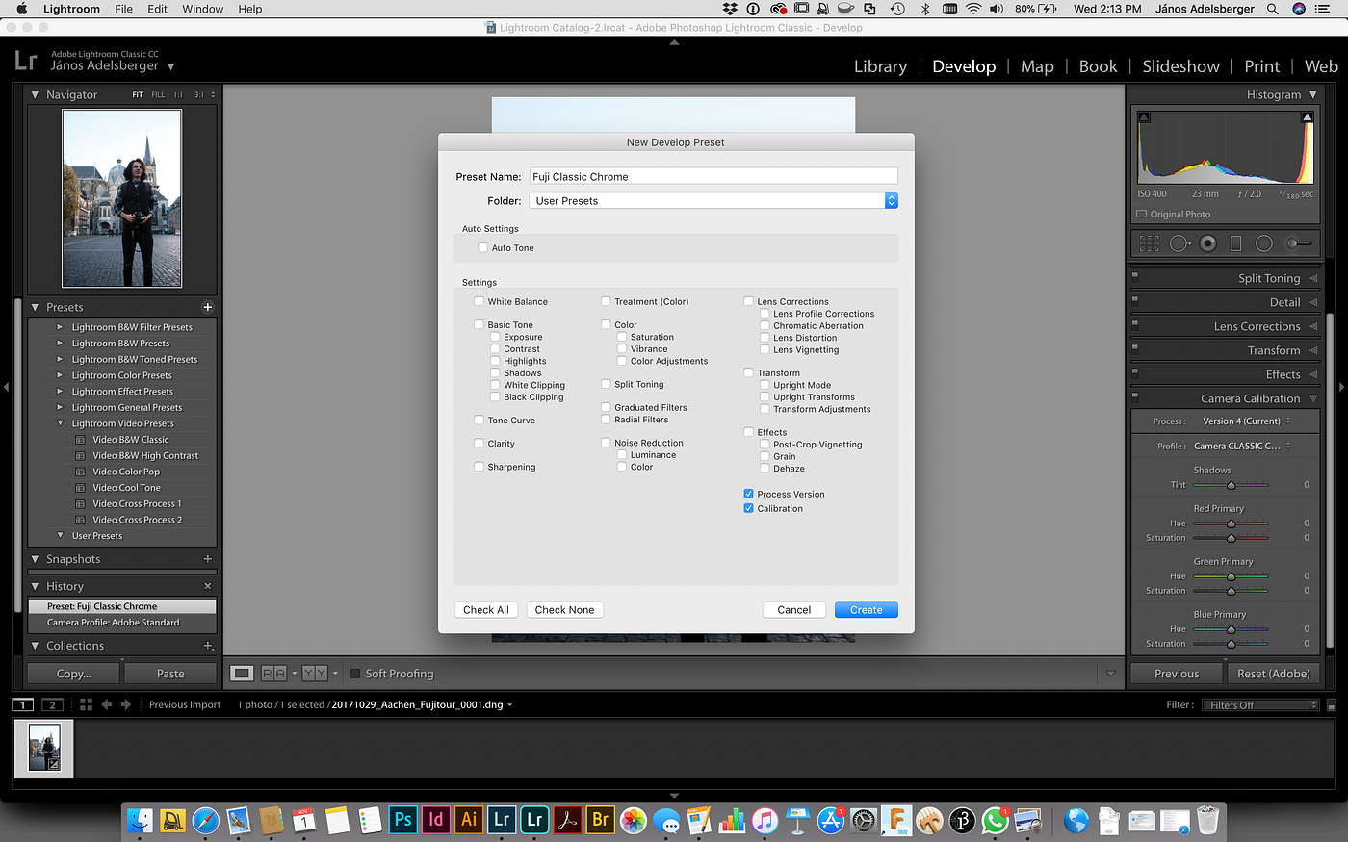
Task: Open Process Version 4 dropdown
Action: pos(1247,421)
